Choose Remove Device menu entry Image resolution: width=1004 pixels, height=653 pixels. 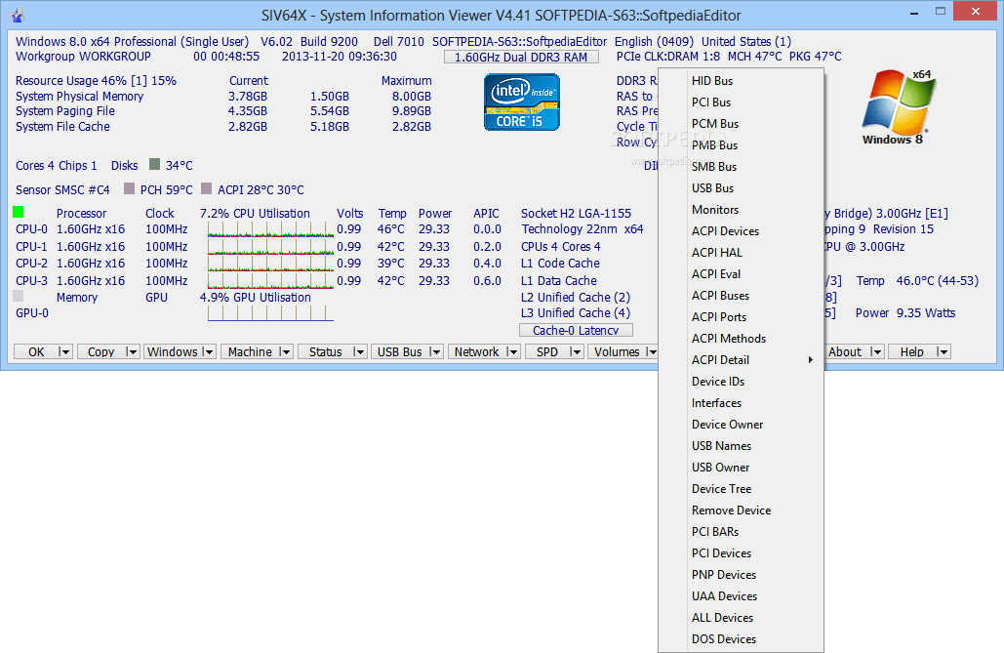pyautogui.click(x=741, y=510)
